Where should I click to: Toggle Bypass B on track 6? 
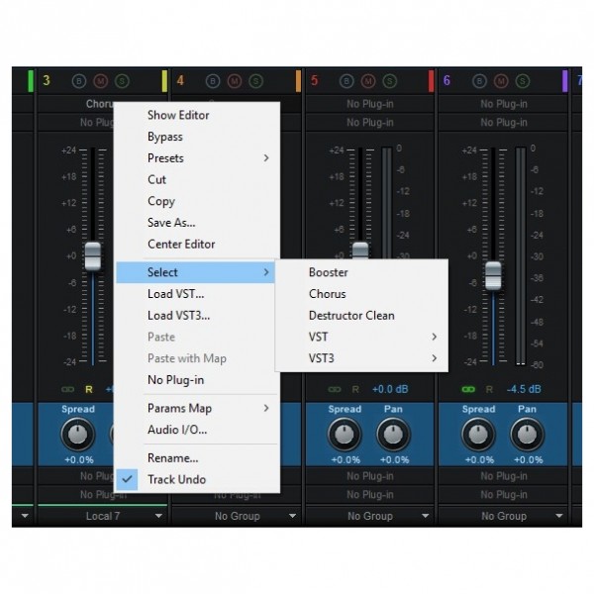pyautogui.click(x=479, y=81)
